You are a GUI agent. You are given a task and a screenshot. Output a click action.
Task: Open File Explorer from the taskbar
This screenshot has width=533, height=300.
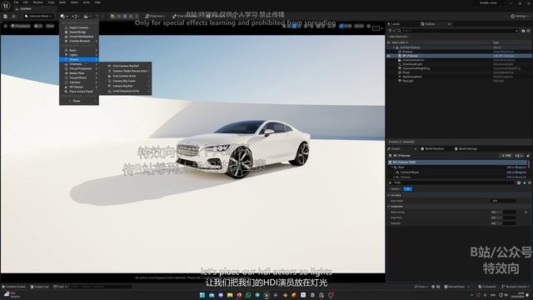[x=230, y=295]
